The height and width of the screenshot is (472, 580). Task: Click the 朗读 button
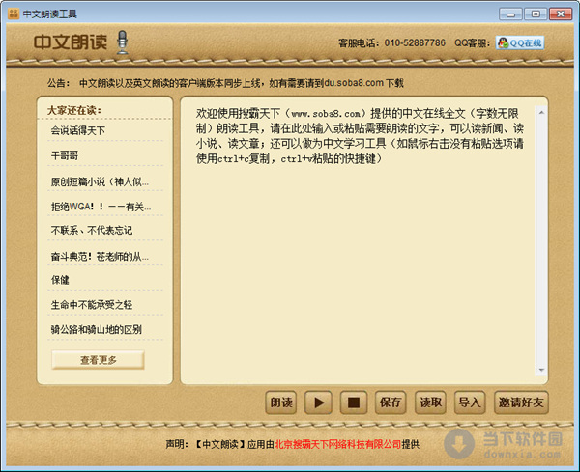tap(281, 403)
